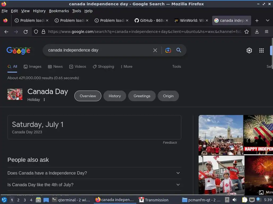Select the History chip for Canada Day
The height and width of the screenshot is (204, 273).
115,96
